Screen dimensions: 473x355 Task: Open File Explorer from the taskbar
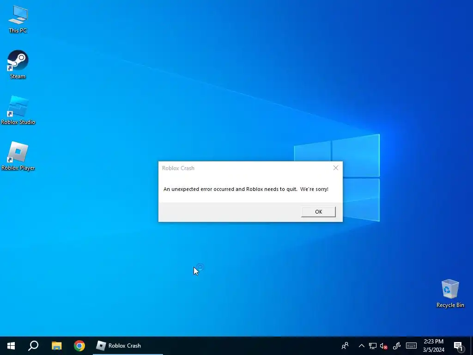coord(56,346)
